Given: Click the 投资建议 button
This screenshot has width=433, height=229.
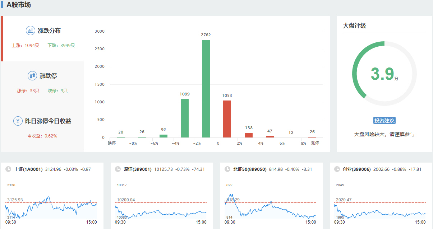Looking at the screenshot, I should pyautogui.click(x=384, y=121).
